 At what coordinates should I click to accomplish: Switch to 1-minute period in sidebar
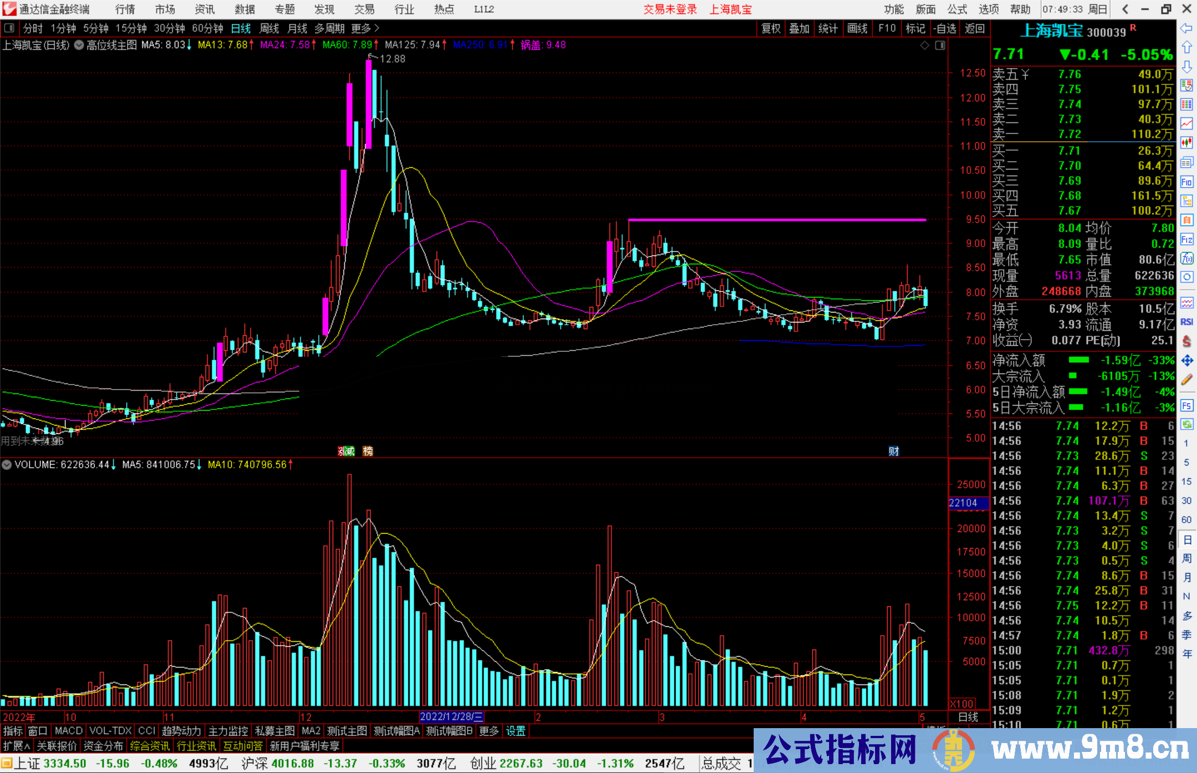click(1186, 443)
